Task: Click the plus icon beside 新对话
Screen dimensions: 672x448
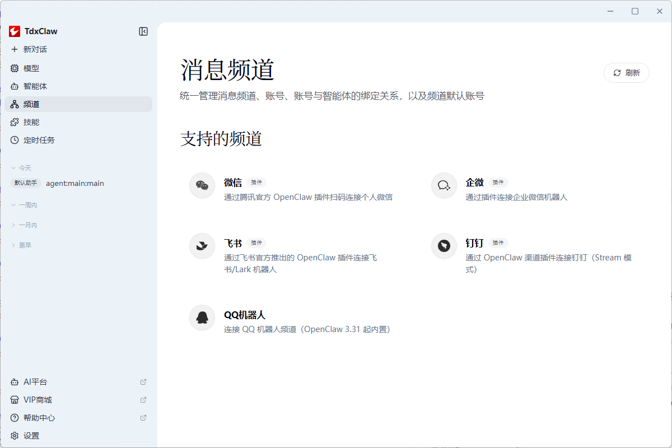Action: [15, 49]
